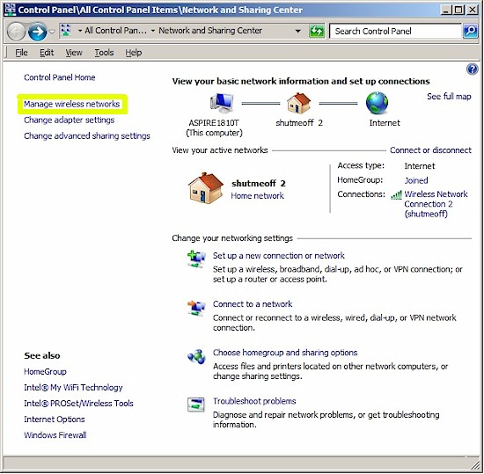Viewport: 484px width, 474px height.
Task: Click the wireless signal strength bars icon
Action: coord(396,195)
